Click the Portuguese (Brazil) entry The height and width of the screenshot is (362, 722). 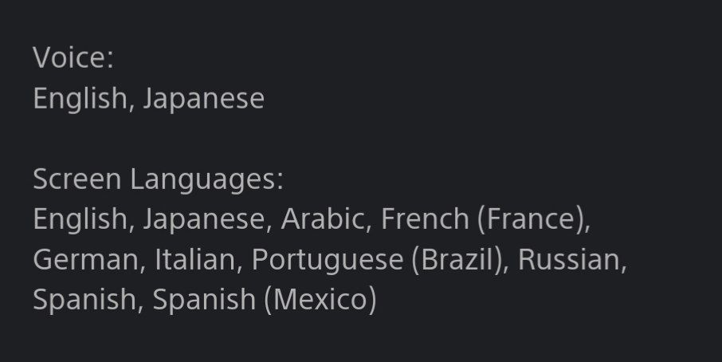377,260
